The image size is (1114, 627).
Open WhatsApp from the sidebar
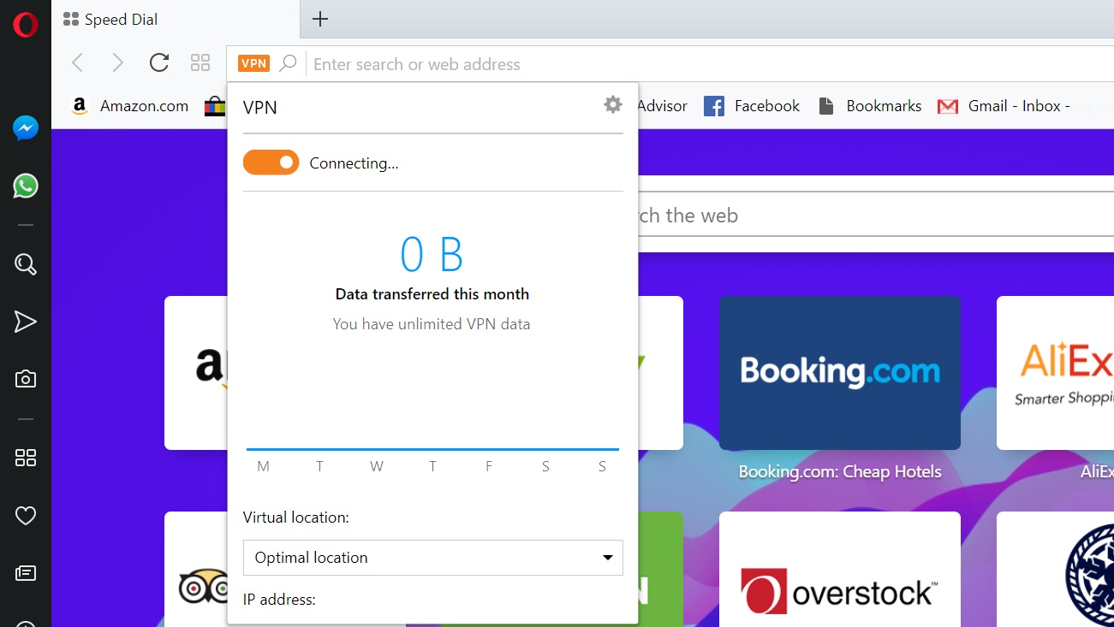(26, 186)
